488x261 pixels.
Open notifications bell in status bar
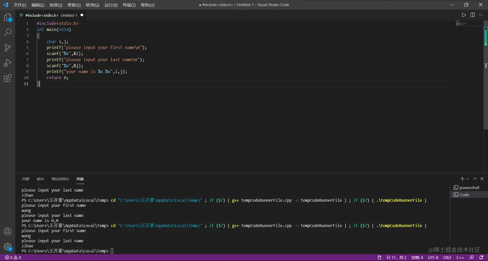click(481, 257)
